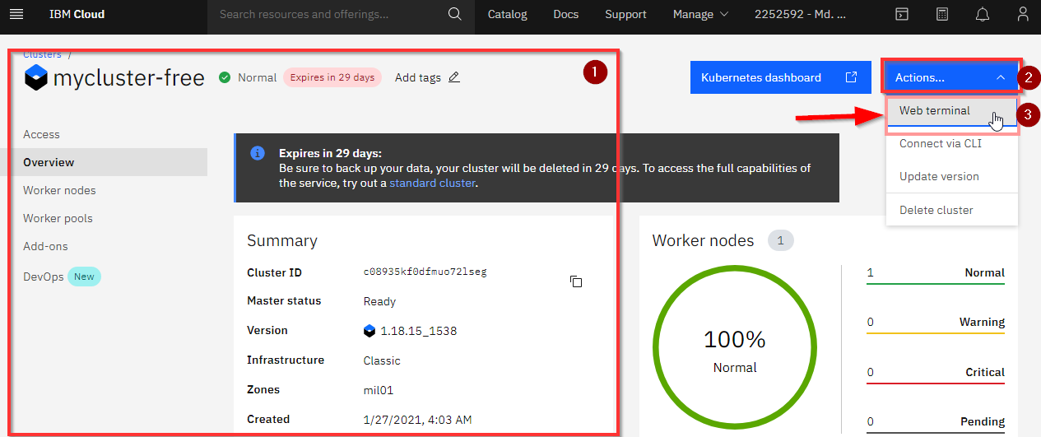Screen dimensions: 1041x437
Task: Click the Cluster ID value c08935kf0dfmuo72lseg
Action: click(x=425, y=272)
